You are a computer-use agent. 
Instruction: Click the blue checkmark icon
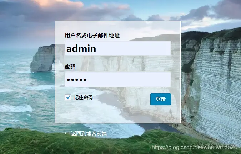click(68, 97)
